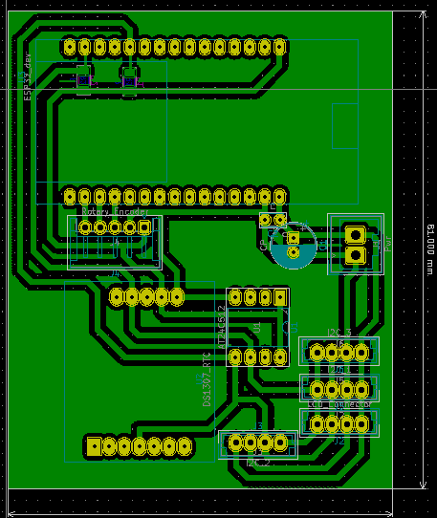This screenshot has height=518, width=437.
Task: Click the J3 reference above I2C_2 header
Action: pos(259,426)
